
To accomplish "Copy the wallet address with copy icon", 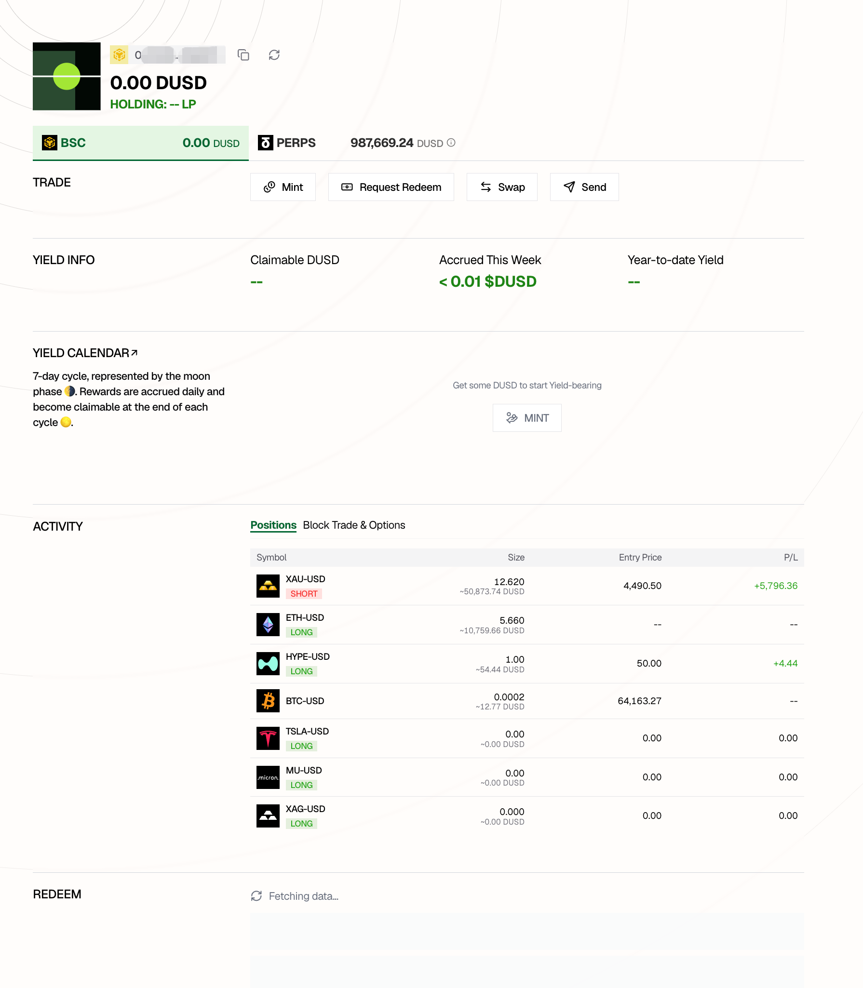I will pyautogui.click(x=243, y=55).
